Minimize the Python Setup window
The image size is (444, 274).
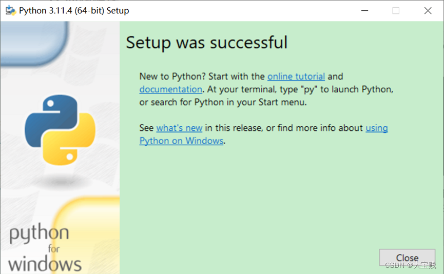pos(365,11)
